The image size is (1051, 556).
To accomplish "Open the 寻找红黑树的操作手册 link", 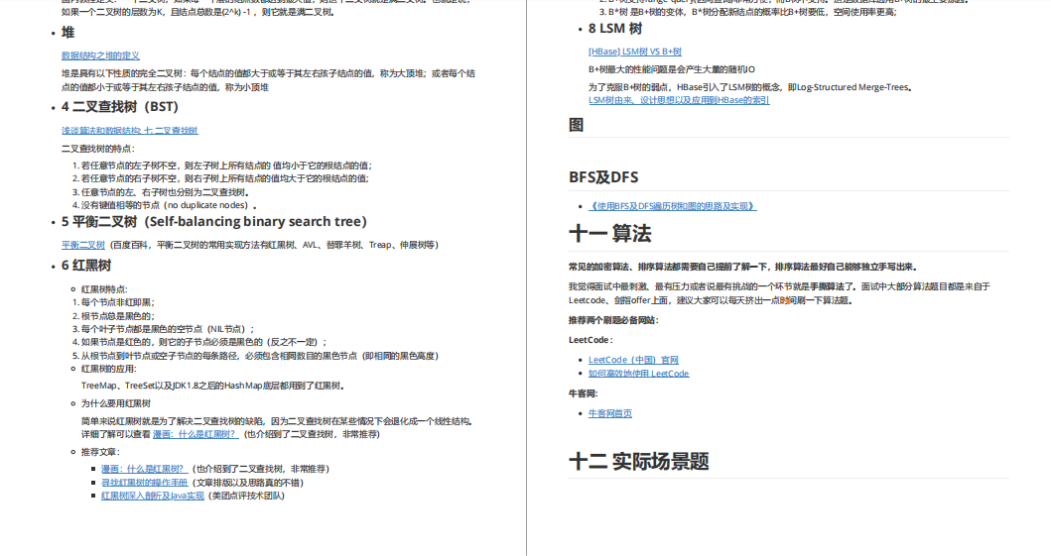I will [x=144, y=483].
